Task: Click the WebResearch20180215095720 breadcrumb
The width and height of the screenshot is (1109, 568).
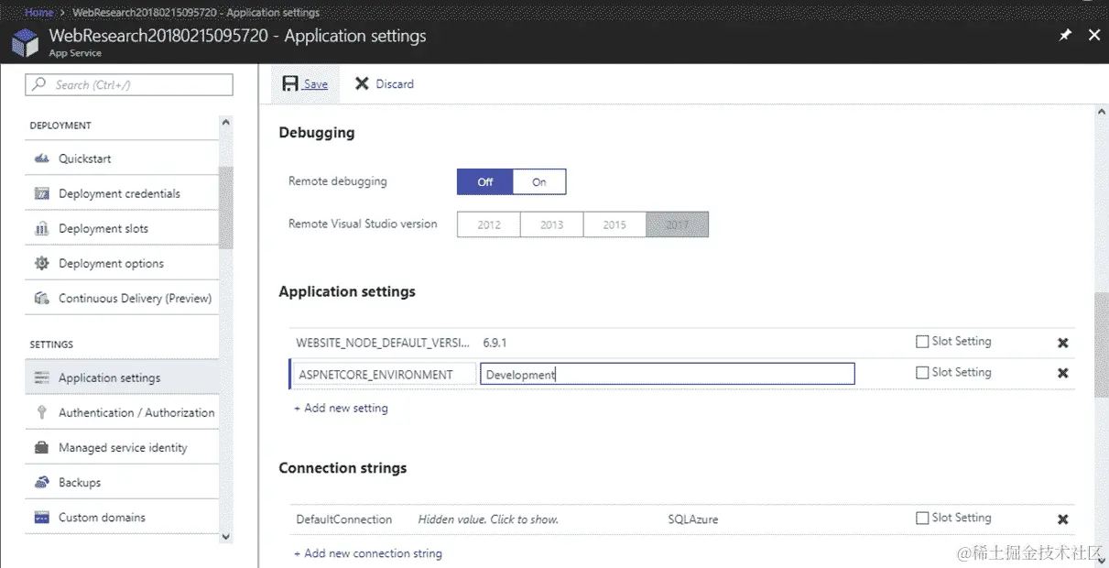Action: pyautogui.click(x=195, y=13)
